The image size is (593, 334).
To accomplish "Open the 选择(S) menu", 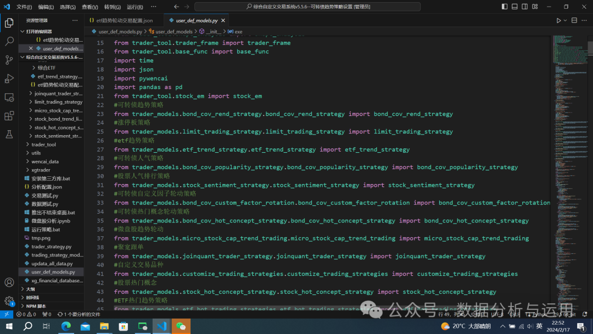I will click(68, 7).
